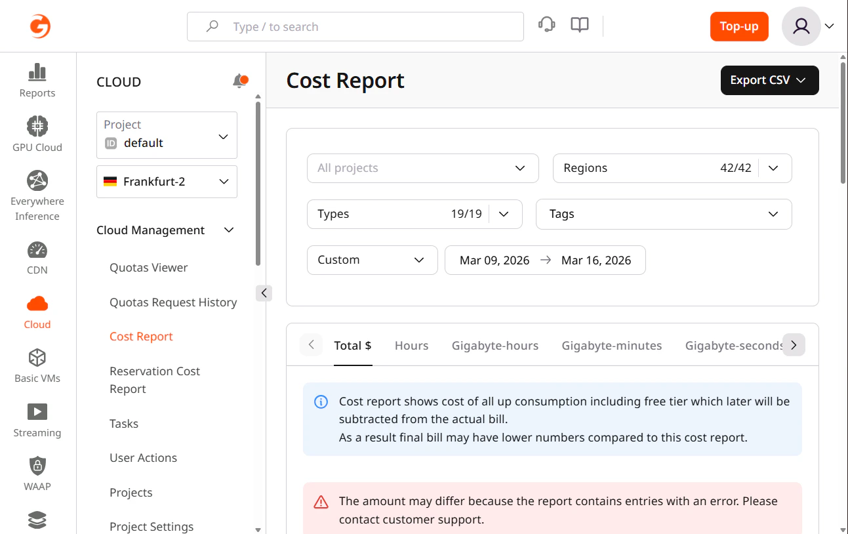Viewport: 848px width, 534px height.
Task: Select the Cloud sidebar icon
Action: click(37, 303)
